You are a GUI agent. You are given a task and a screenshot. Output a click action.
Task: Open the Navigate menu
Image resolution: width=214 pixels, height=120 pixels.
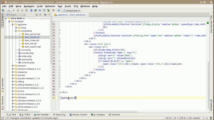[29, 6]
